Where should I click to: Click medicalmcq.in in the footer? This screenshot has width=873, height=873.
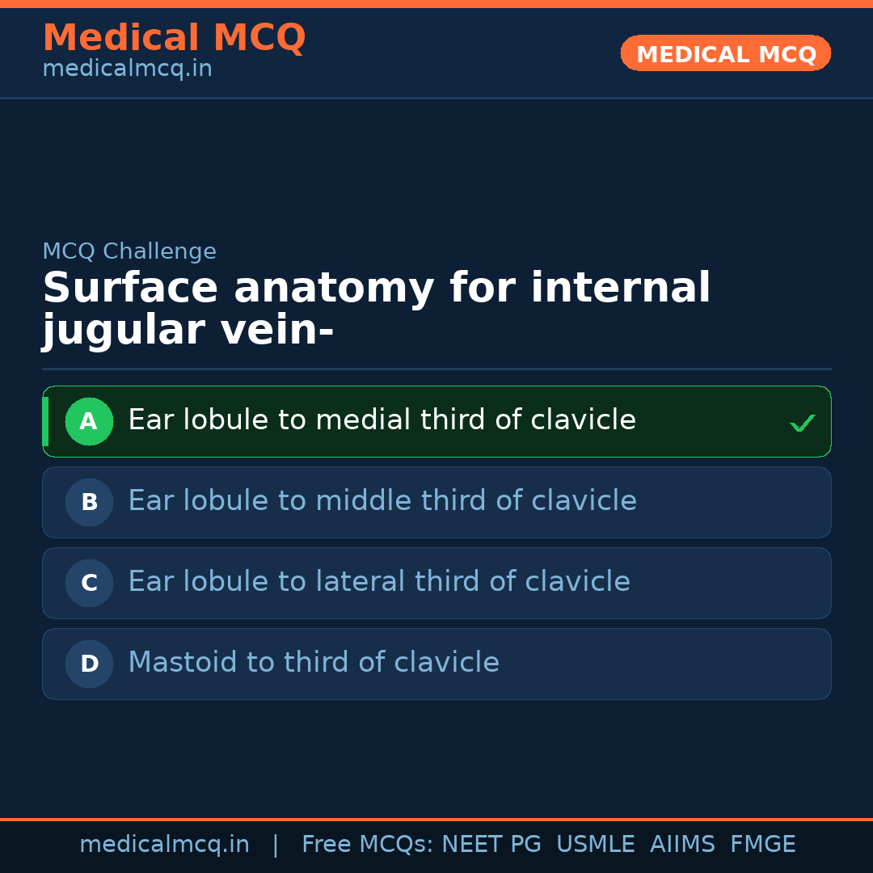(x=164, y=845)
